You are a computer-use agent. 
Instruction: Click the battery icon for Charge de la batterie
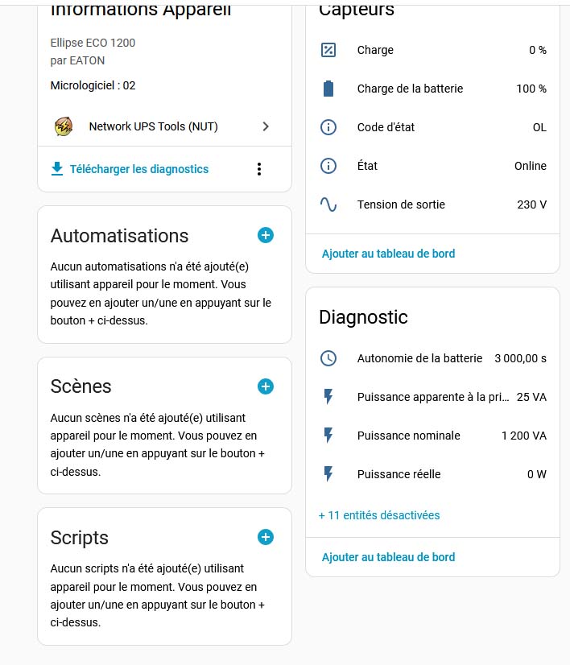(x=328, y=89)
